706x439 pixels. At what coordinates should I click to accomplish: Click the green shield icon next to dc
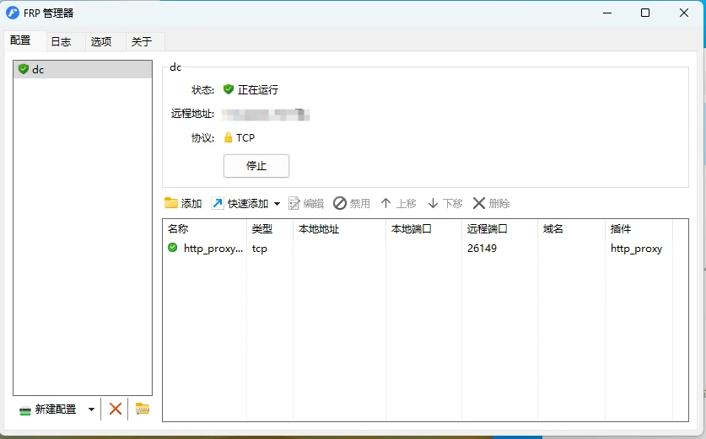[24, 69]
